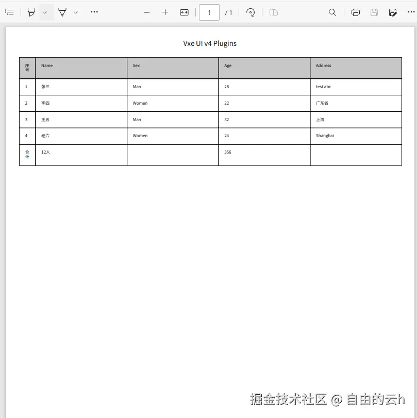The height and width of the screenshot is (418, 417).
Task: Print the PDF document
Action: 355,12
